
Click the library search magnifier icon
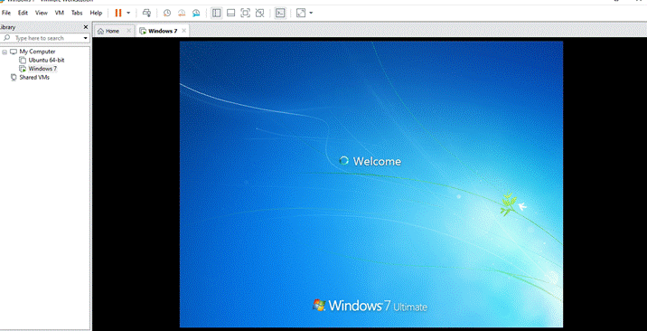tap(6, 38)
